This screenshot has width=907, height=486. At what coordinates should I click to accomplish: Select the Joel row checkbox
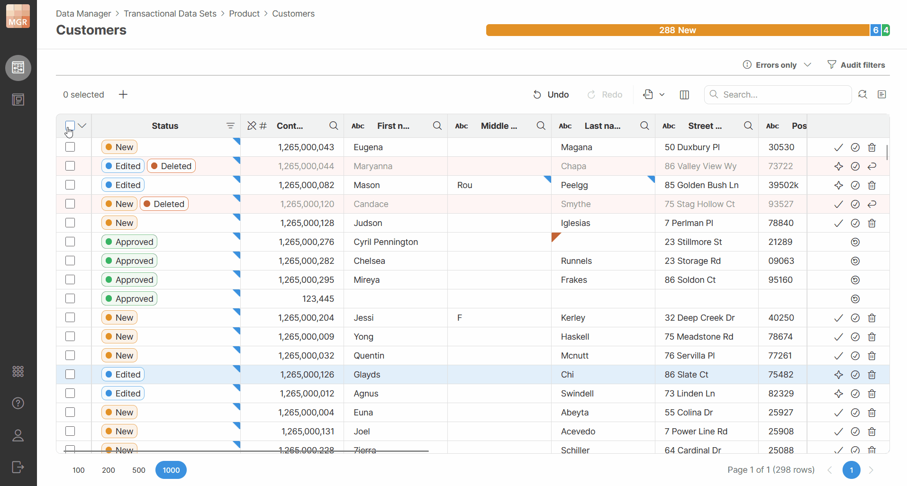pos(70,431)
